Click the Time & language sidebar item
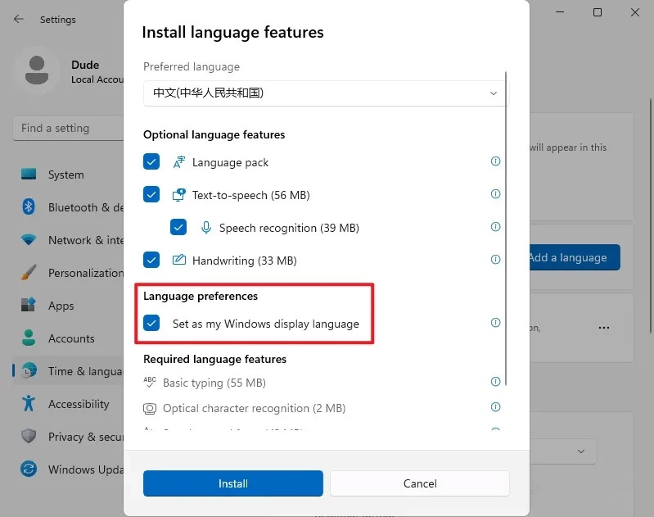This screenshot has height=517, width=654. point(69,371)
